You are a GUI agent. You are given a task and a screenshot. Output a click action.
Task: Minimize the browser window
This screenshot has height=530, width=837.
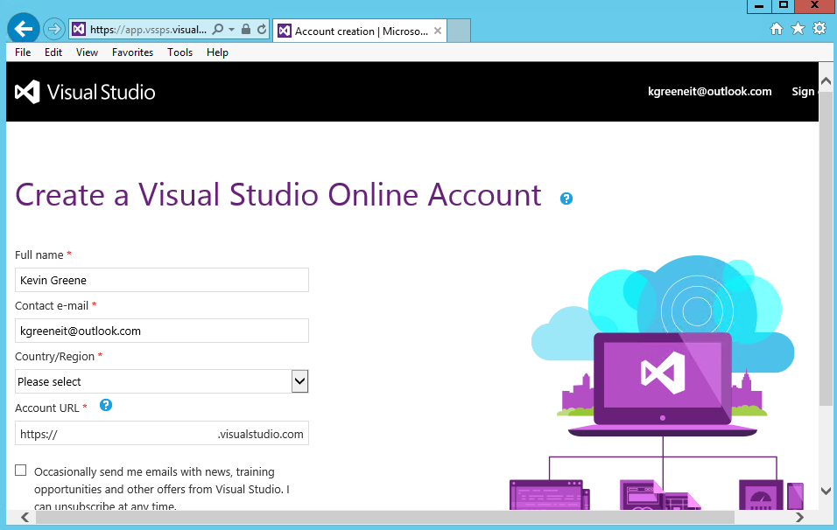[x=758, y=6]
